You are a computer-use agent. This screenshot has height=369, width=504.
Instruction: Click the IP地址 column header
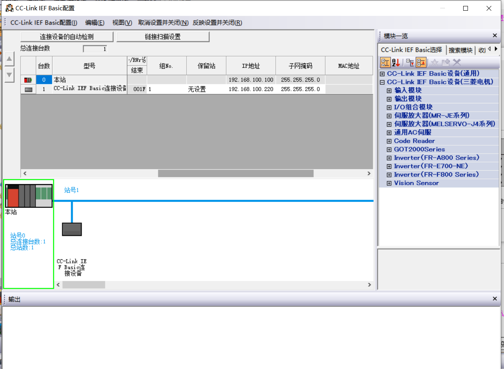tap(251, 66)
